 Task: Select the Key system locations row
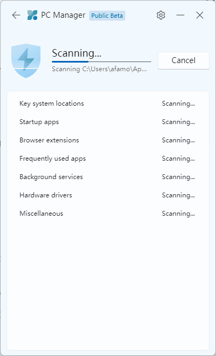point(108,104)
